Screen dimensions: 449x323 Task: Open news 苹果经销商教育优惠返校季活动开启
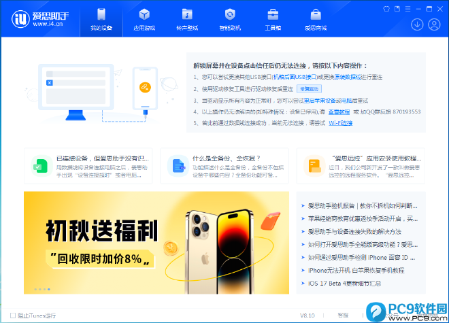click(x=363, y=219)
